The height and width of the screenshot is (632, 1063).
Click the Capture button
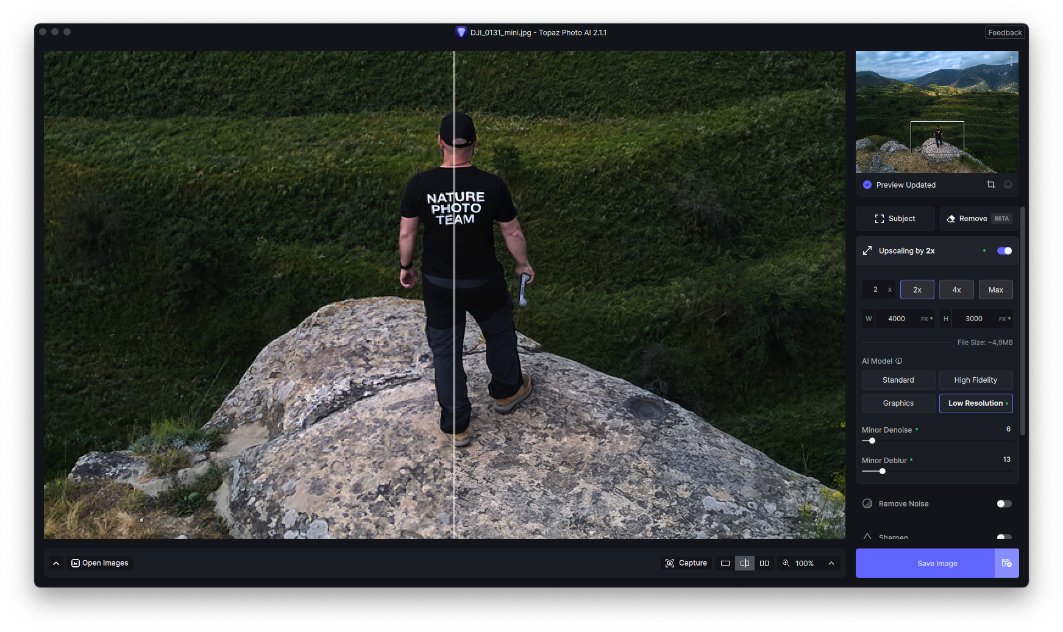pos(686,563)
